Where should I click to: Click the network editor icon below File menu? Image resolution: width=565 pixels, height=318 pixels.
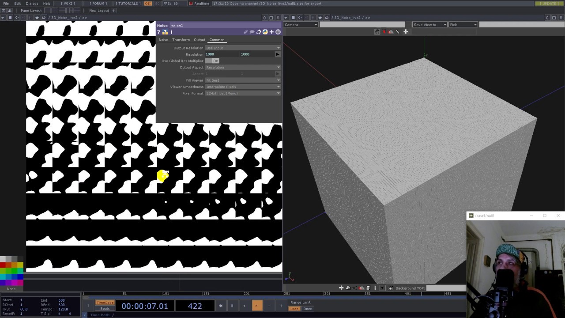pos(10,11)
